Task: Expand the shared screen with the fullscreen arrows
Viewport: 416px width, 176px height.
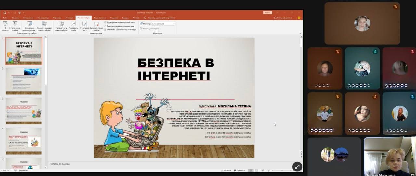Action: coord(297,167)
